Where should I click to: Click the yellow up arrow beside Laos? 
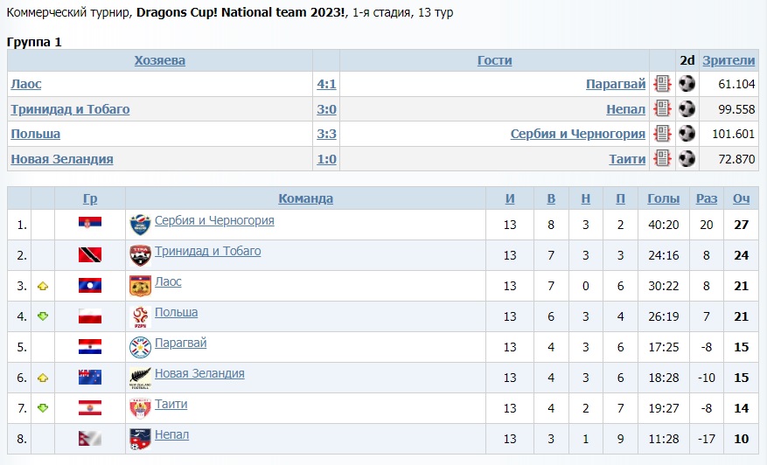43,286
